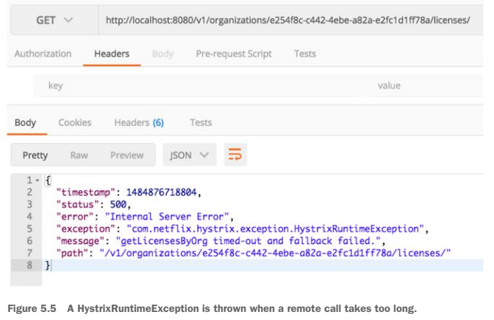Screen dimensions: 494x320
Task: Open the disabled request Body tab
Action: tap(163, 54)
